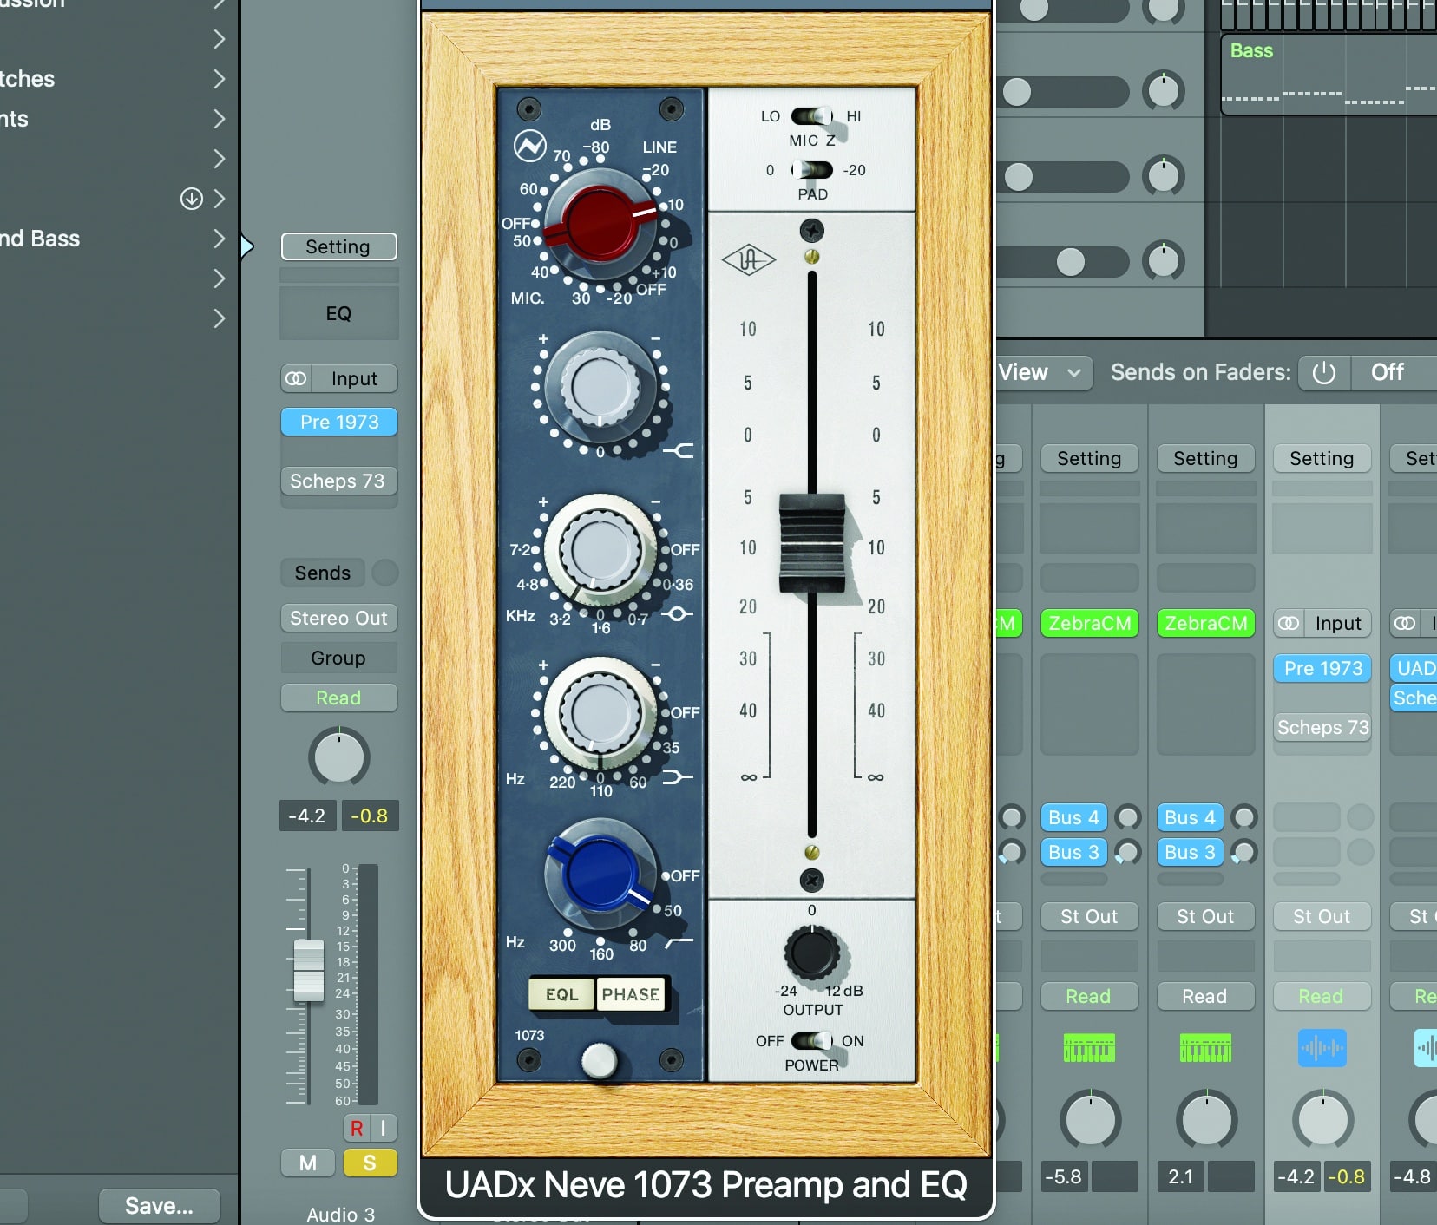The image size is (1437, 1225).
Task: Click the black Output level knob
Action: 812,953
